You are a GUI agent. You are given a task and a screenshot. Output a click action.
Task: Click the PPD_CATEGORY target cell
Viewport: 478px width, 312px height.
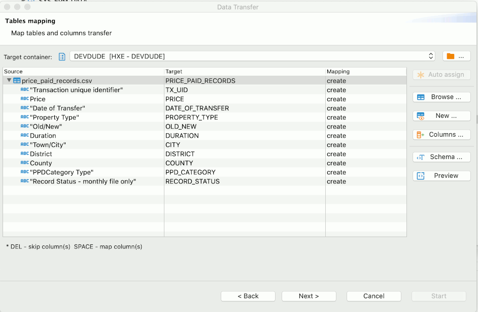(245, 172)
